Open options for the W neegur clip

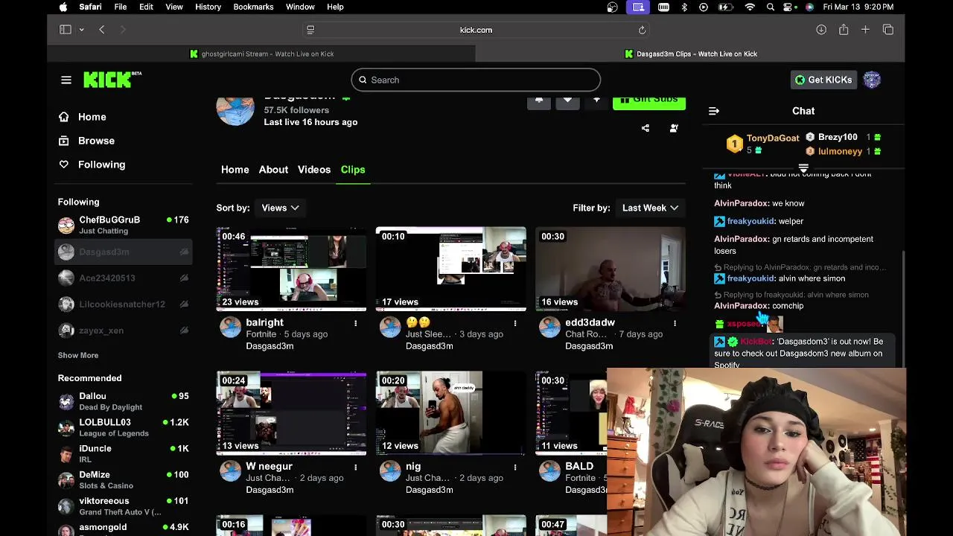tap(356, 467)
